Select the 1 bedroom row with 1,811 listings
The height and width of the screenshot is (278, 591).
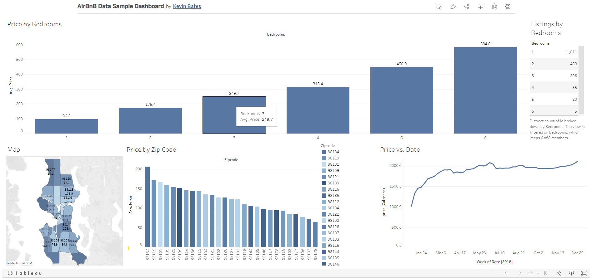[554, 52]
